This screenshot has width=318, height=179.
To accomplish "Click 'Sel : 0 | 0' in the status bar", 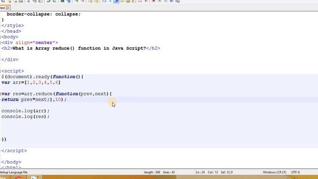I will coord(227,173).
